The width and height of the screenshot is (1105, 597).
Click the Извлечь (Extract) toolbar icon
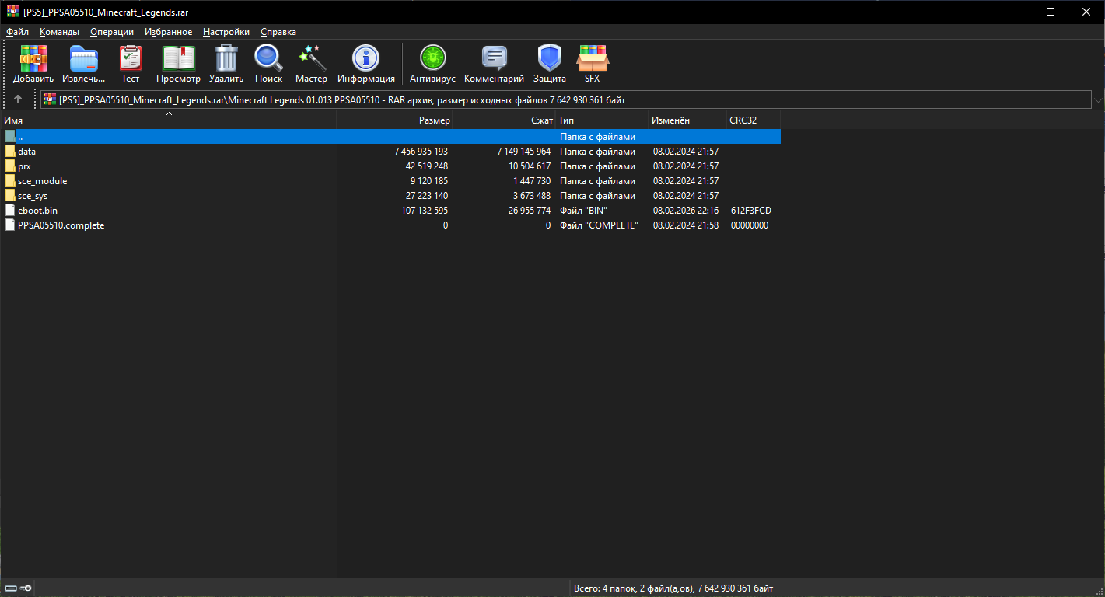[83, 59]
